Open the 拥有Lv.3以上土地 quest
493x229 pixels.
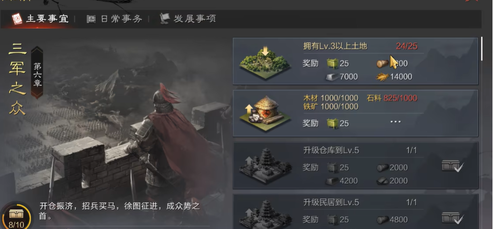[x=355, y=62]
